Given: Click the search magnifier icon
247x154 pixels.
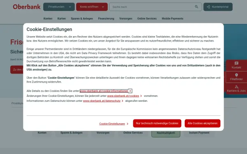Looking at the screenshot, I should click(196, 7).
